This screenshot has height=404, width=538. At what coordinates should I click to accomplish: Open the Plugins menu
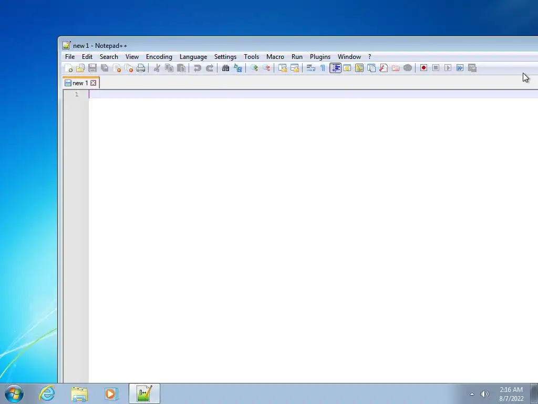point(320,57)
